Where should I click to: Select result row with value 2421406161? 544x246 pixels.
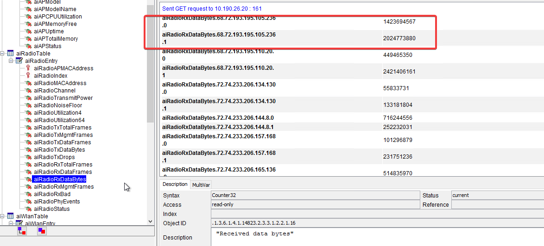click(353, 71)
